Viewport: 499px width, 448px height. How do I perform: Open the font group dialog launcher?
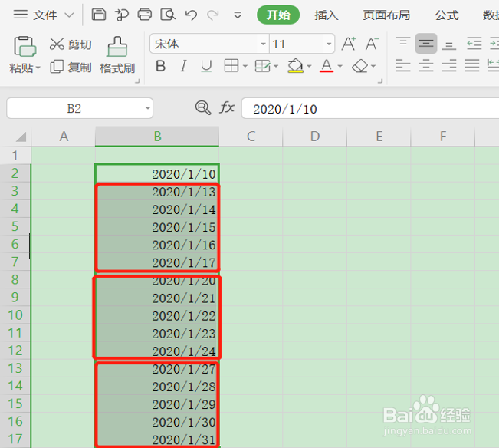[380, 81]
